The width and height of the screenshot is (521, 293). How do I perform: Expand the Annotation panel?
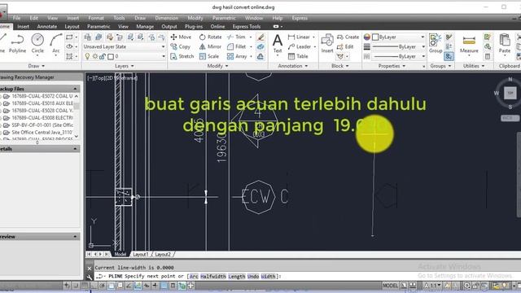coord(293,66)
